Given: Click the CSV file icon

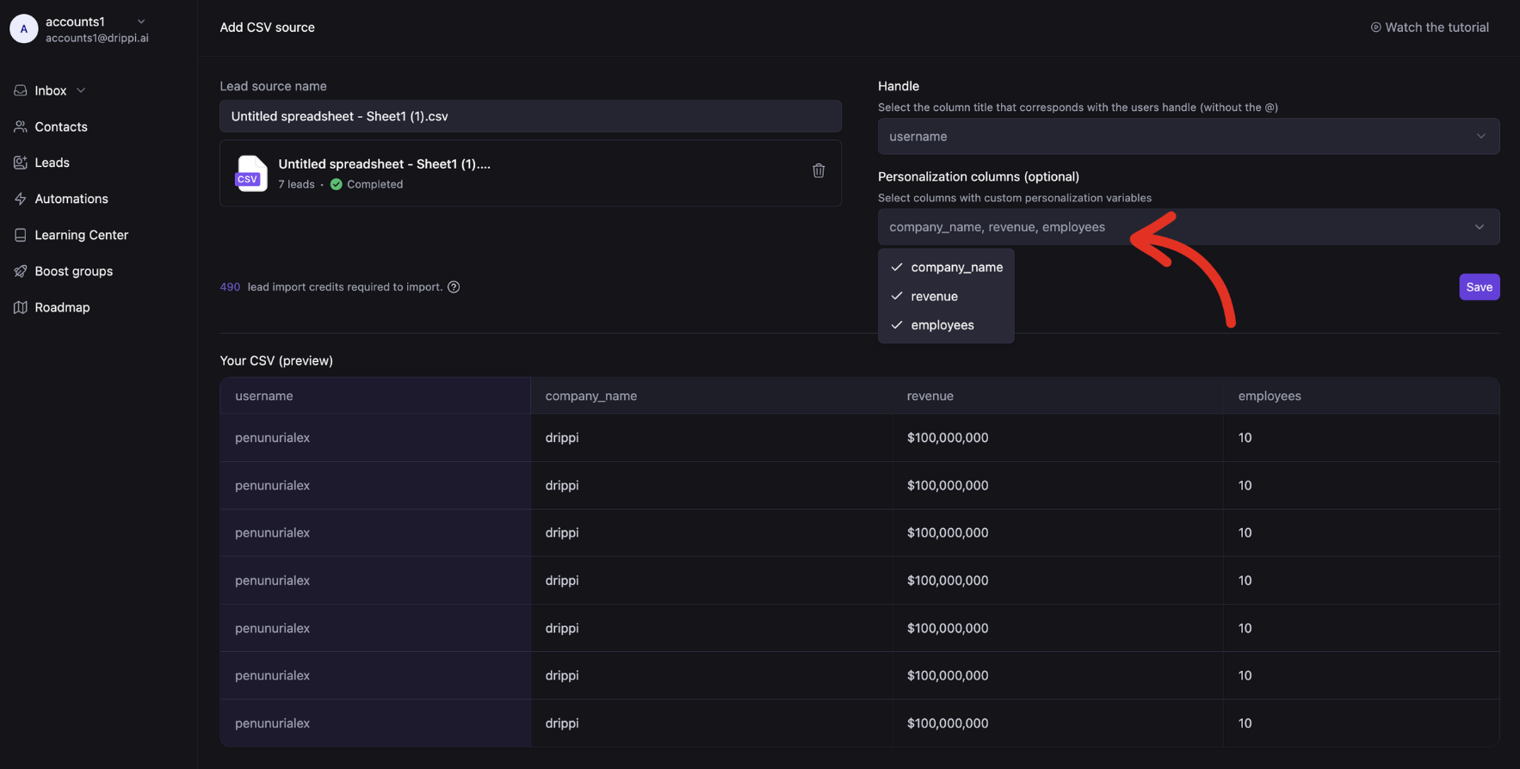Looking at the screenshot, I should click(250, 173).
